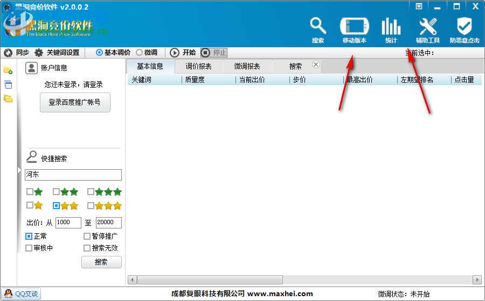Select the 基本调价 radio button
This screenshot has height=301, width=485.
tap(99, 53)
